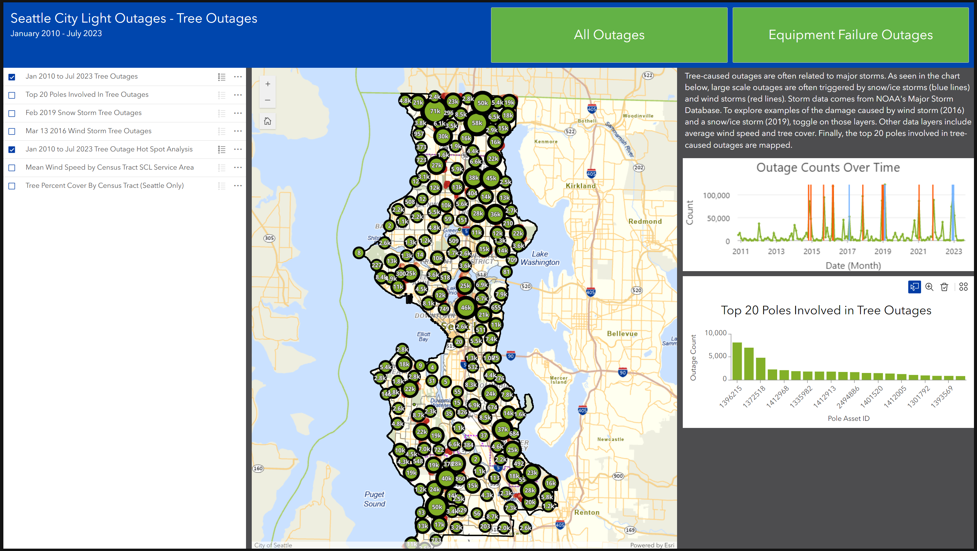Open options menu for Mar 13 2016 Wind Storm layer
The height and width of the screenshot is (551, 977).
tap(238, 131)
